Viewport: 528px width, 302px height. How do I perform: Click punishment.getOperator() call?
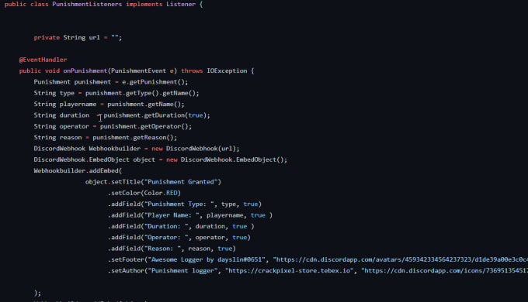(x=144, y=126)
